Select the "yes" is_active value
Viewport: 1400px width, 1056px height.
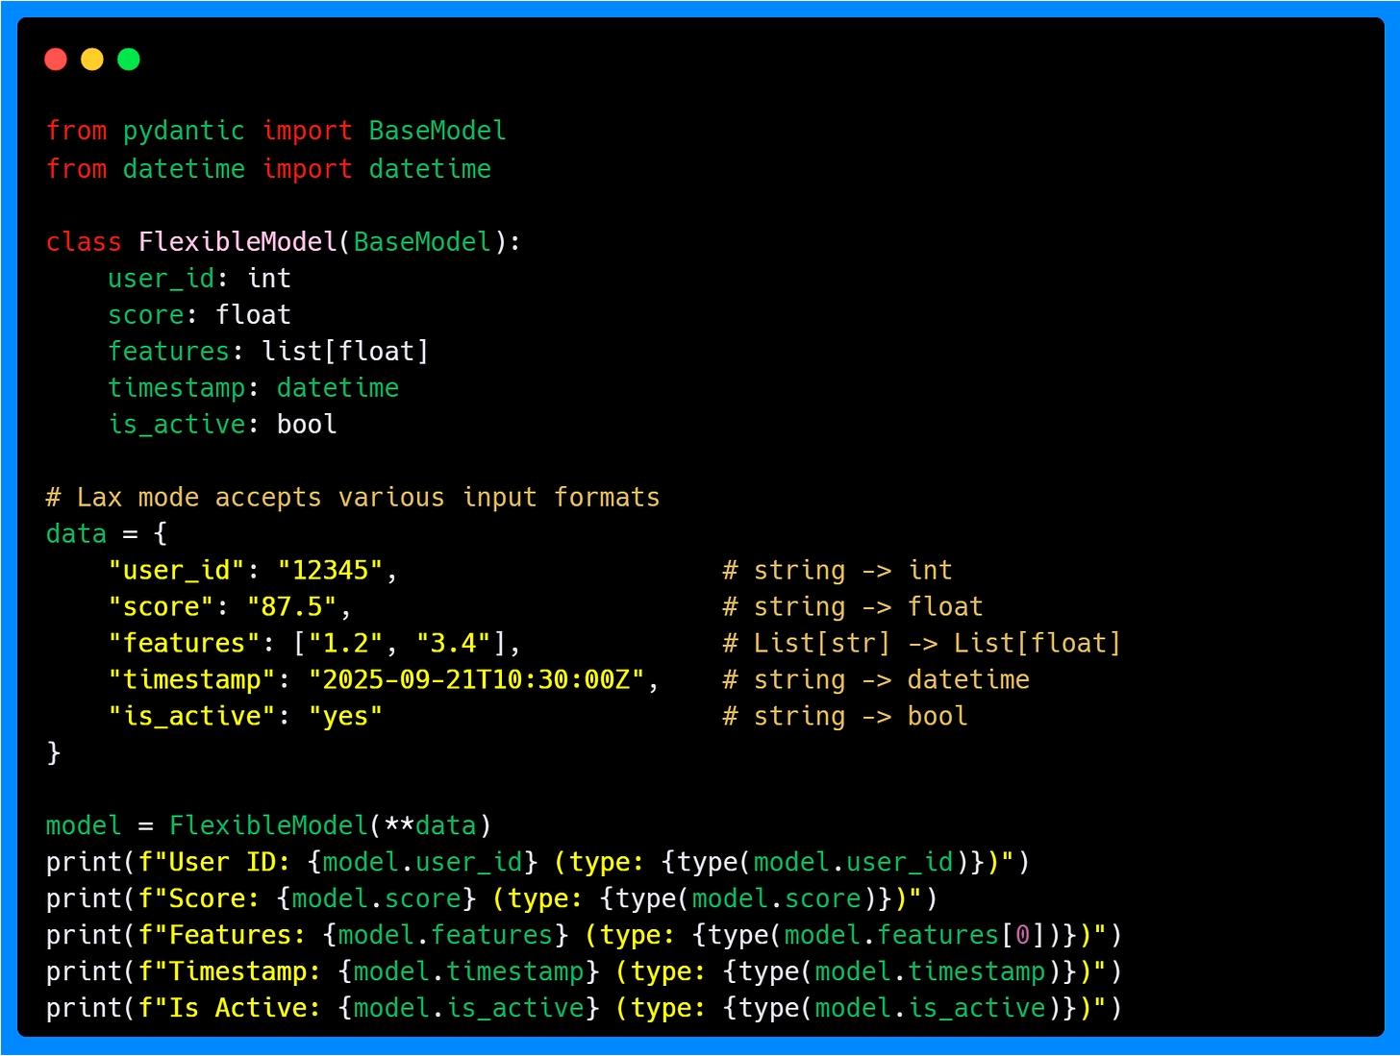(x=344, y=716)
